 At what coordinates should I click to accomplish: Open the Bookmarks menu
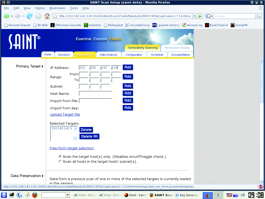57,8
